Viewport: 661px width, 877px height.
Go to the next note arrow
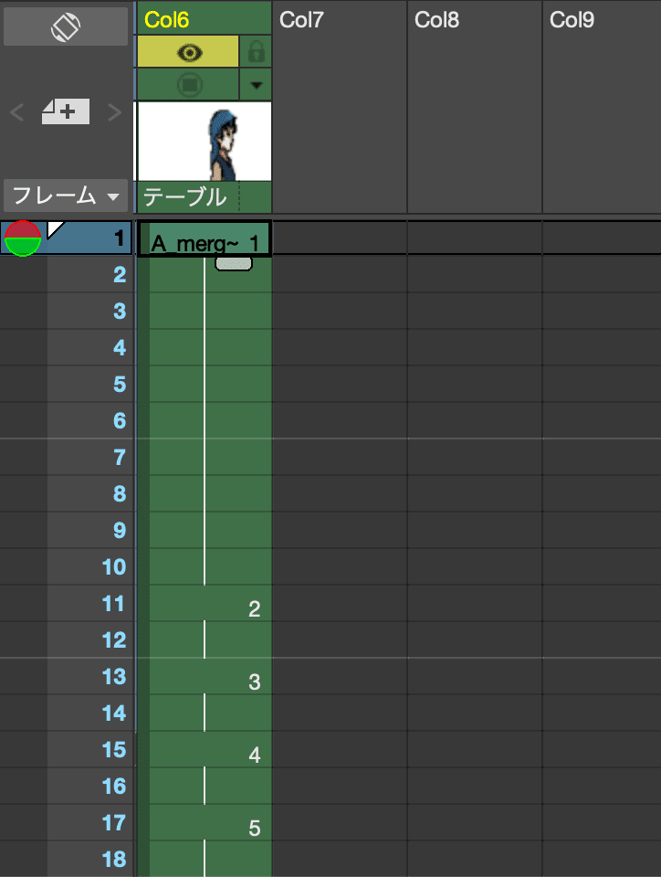pos(114,111)
